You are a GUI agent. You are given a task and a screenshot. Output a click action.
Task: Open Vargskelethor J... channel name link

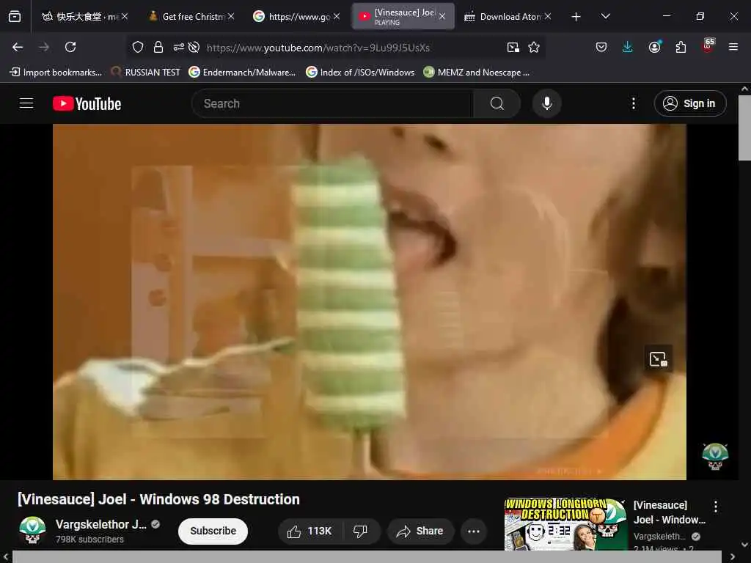(x=101, y=524)
